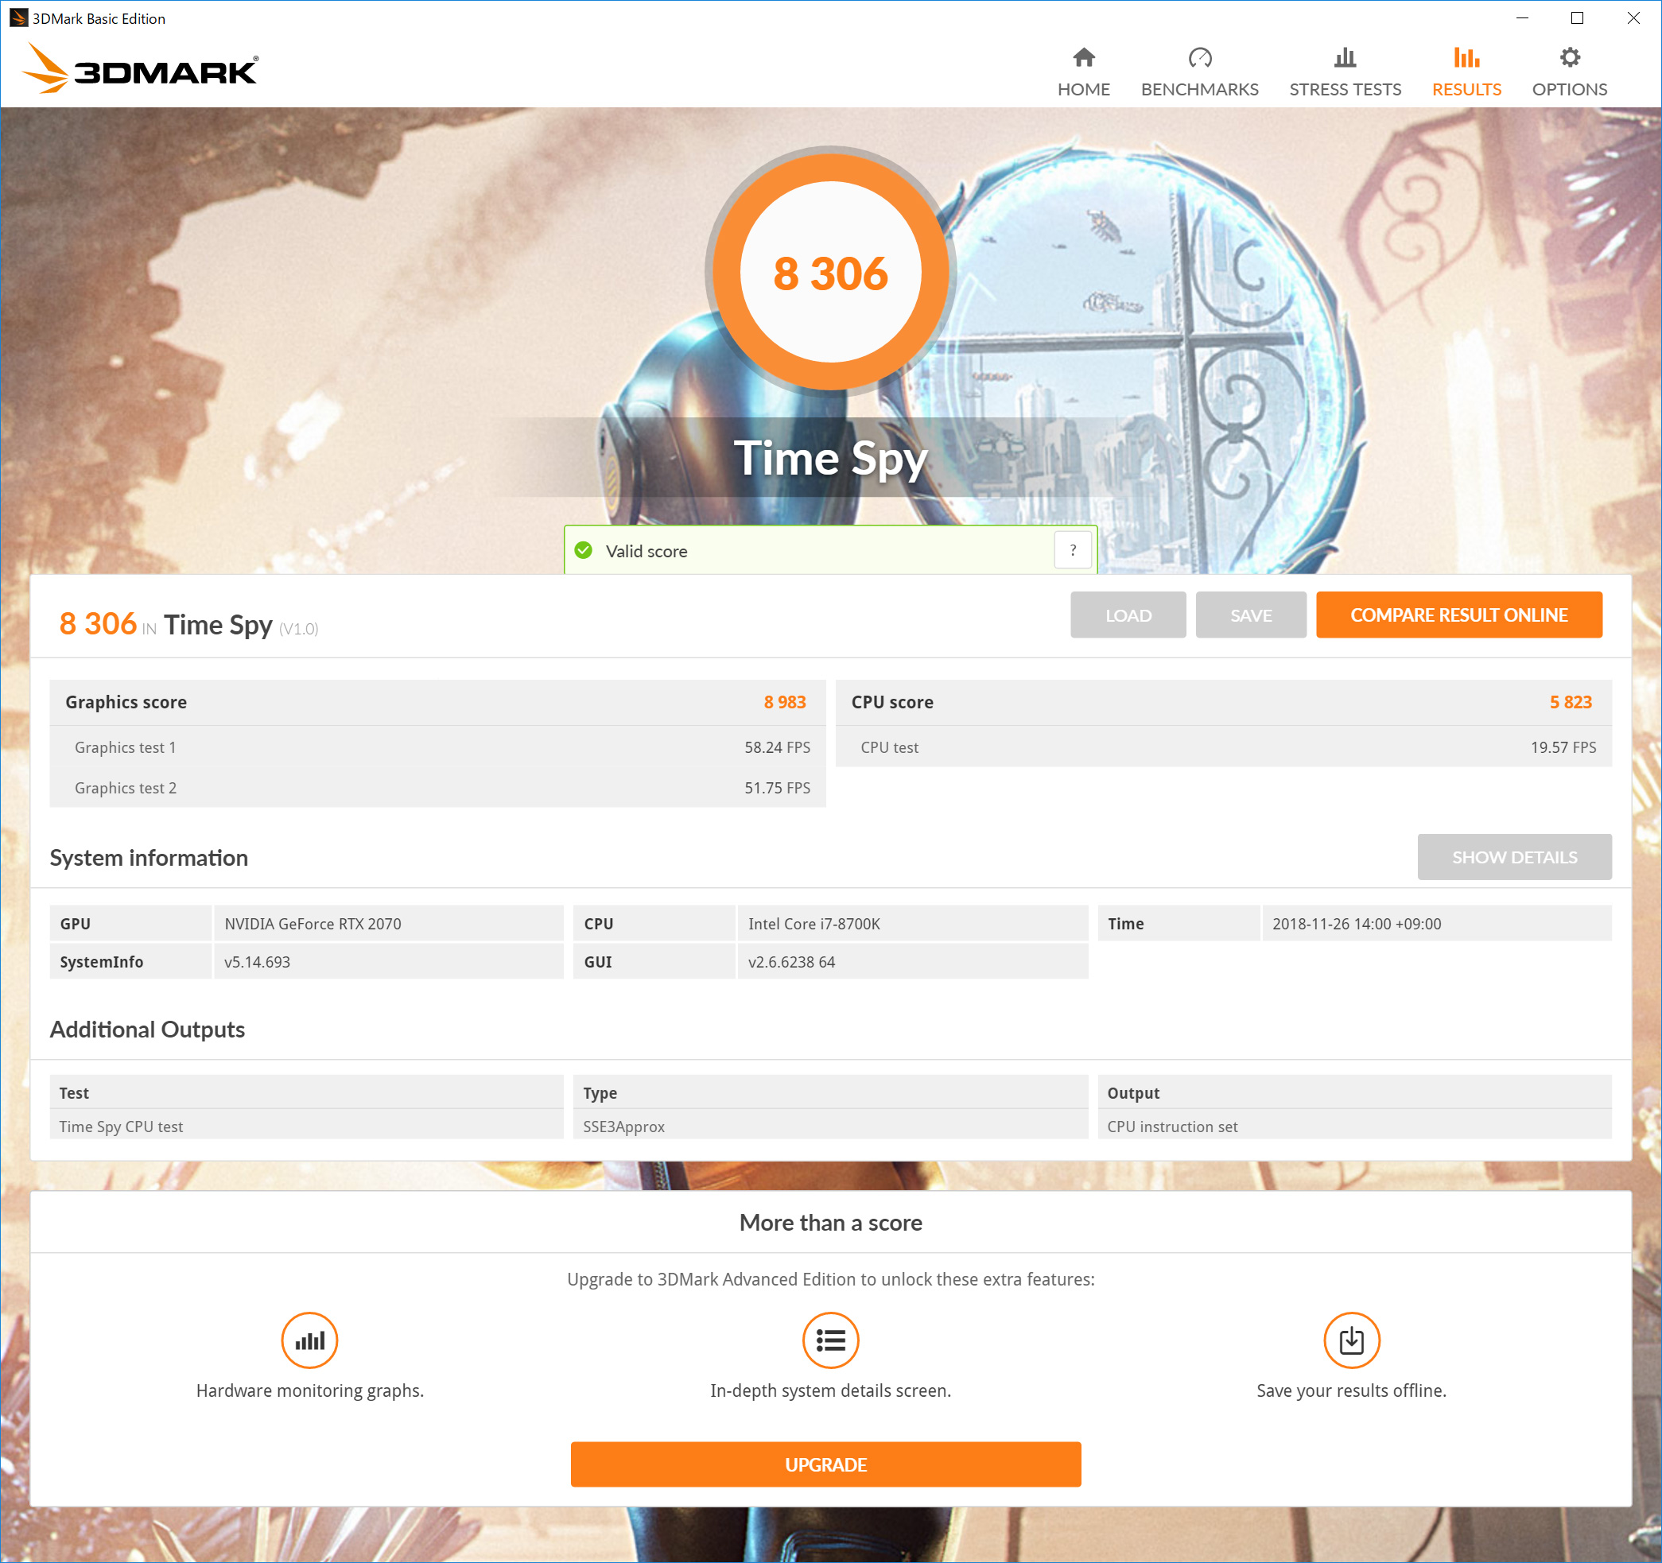Minimize the 3DMark window

tap(1521, 17)
